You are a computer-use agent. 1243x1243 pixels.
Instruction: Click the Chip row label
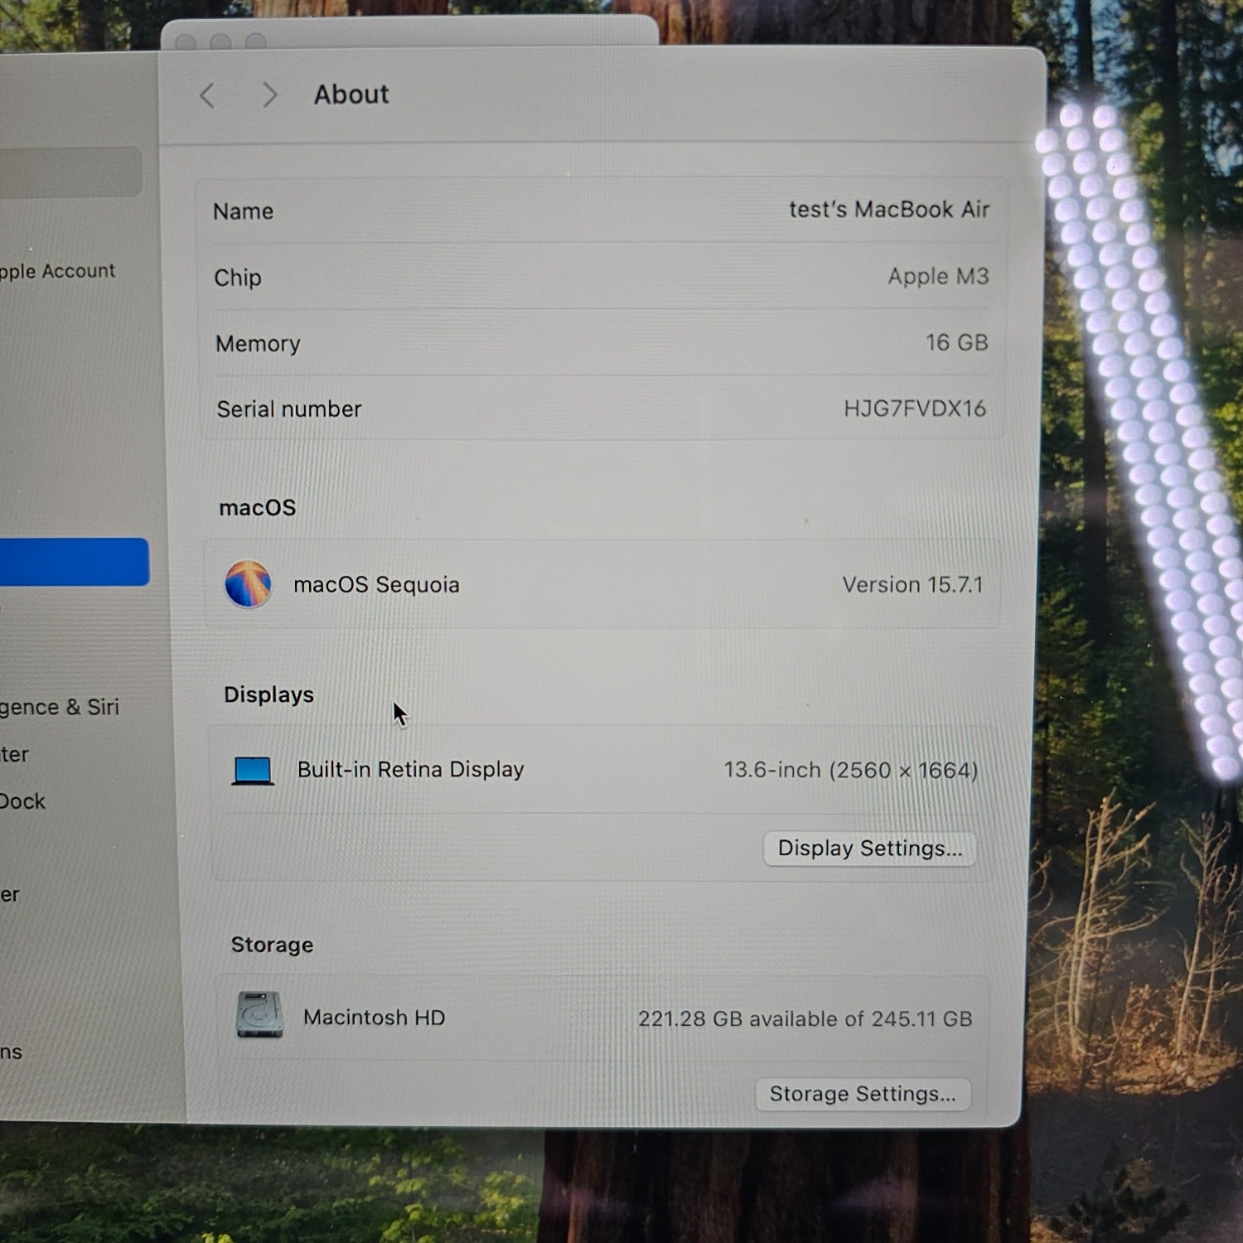tap(238, 278)
